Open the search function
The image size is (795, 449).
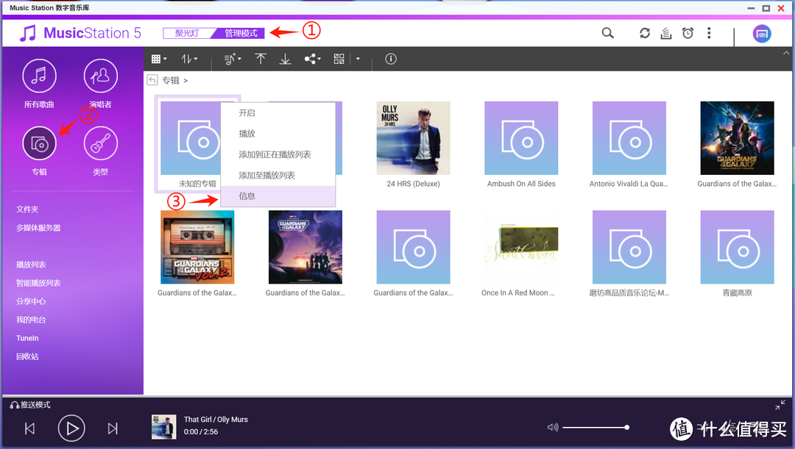607,33
